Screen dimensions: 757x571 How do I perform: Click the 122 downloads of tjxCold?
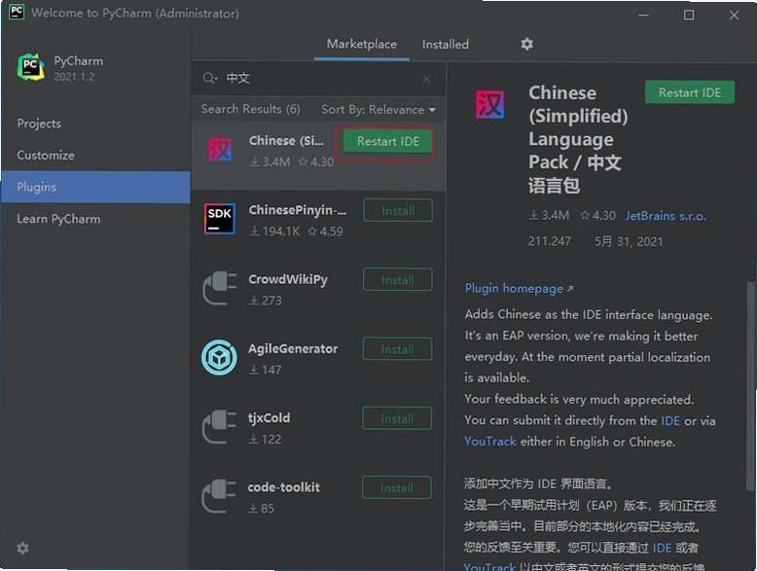point(265,440)
